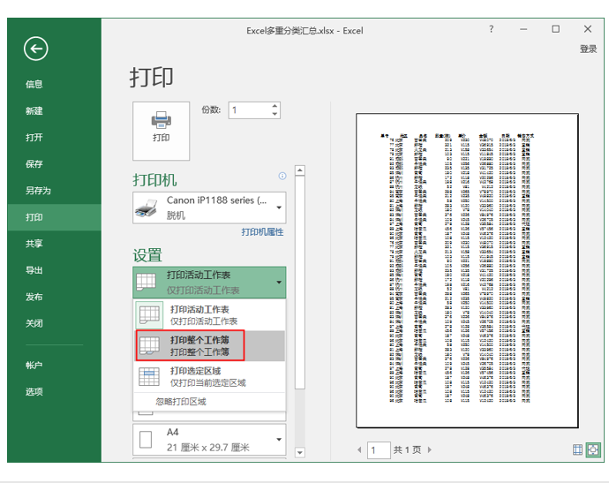
Task: Click settings scrollbar down arrow
Action: pyautogui.click(x=300, y=452)
